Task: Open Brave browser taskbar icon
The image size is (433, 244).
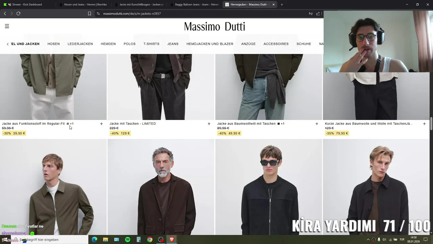Action: coord(172,240)
